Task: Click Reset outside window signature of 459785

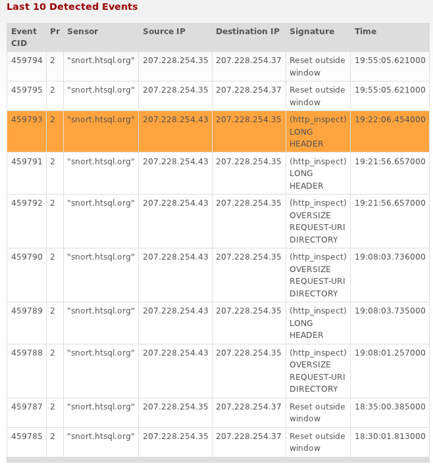Action: 318,442
